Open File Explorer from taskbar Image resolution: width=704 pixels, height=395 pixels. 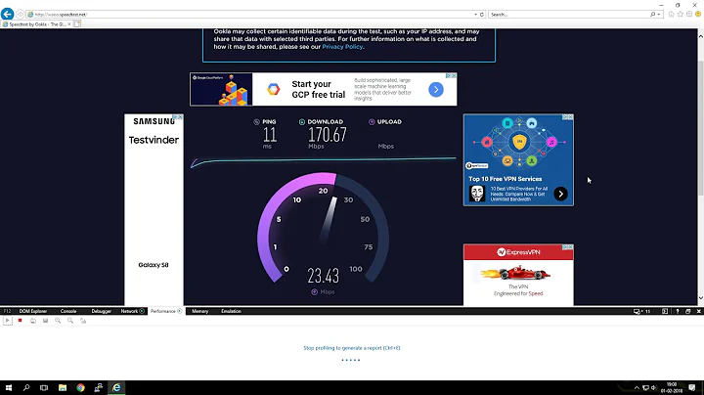click(x=63, y=387)
